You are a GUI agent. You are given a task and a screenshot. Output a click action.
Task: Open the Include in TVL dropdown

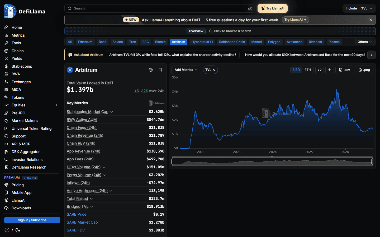tap(359, 8)
